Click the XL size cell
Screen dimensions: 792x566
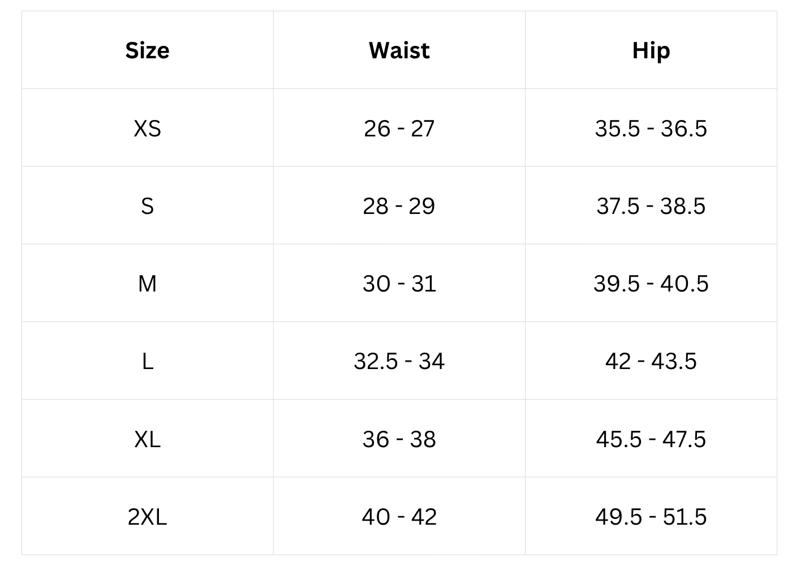coord(147,439)
